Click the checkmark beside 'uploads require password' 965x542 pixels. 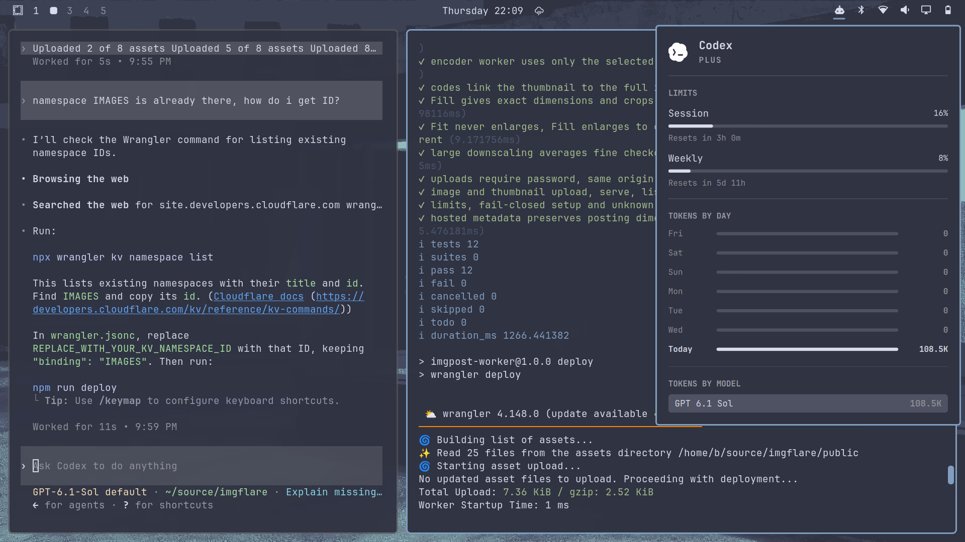(422, 179)
